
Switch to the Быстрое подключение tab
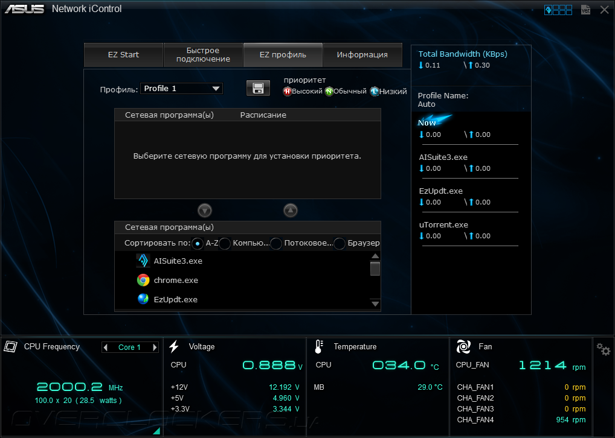203,55
